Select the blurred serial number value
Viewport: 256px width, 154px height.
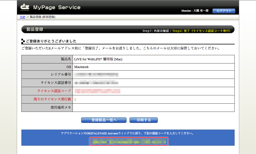96,75
